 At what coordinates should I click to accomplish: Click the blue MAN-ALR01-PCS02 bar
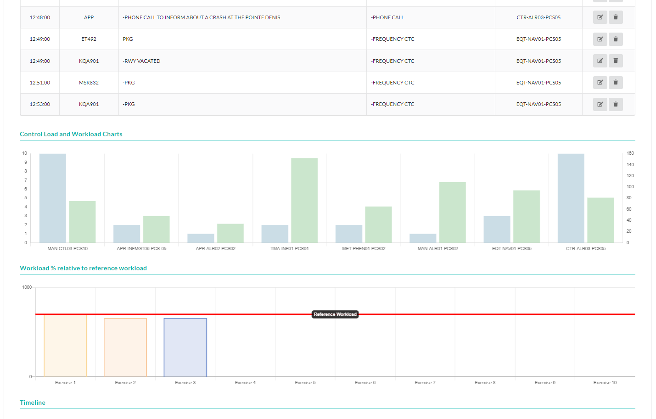(423, 238)
